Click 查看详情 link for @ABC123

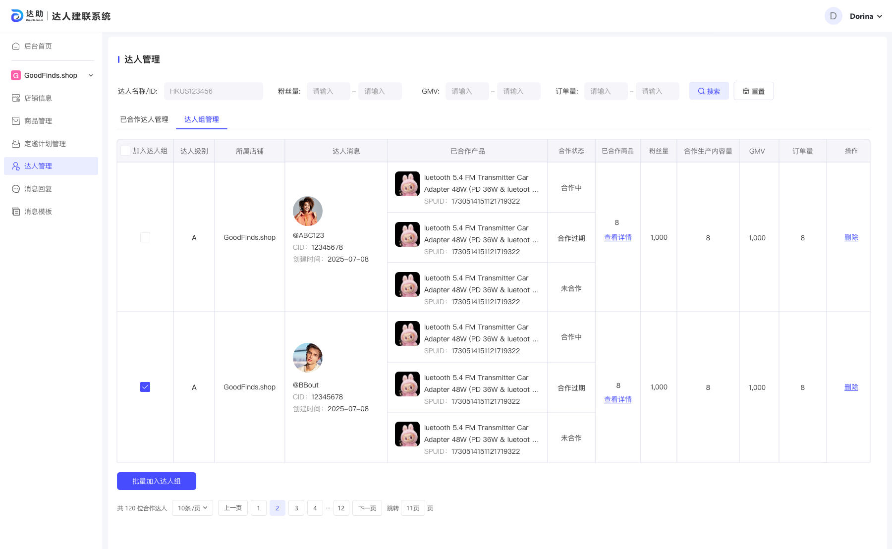617,238
